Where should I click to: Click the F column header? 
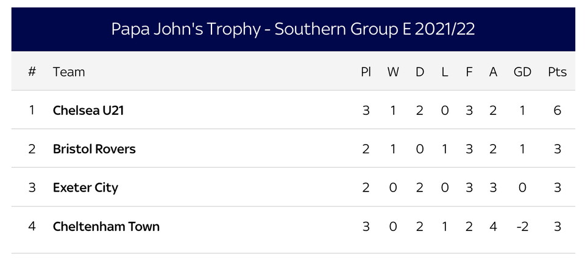[x=469, y=72]
